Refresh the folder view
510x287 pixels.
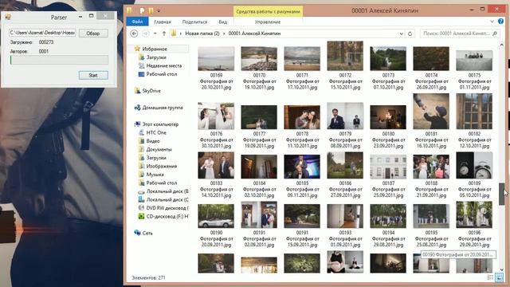[410, 33]
